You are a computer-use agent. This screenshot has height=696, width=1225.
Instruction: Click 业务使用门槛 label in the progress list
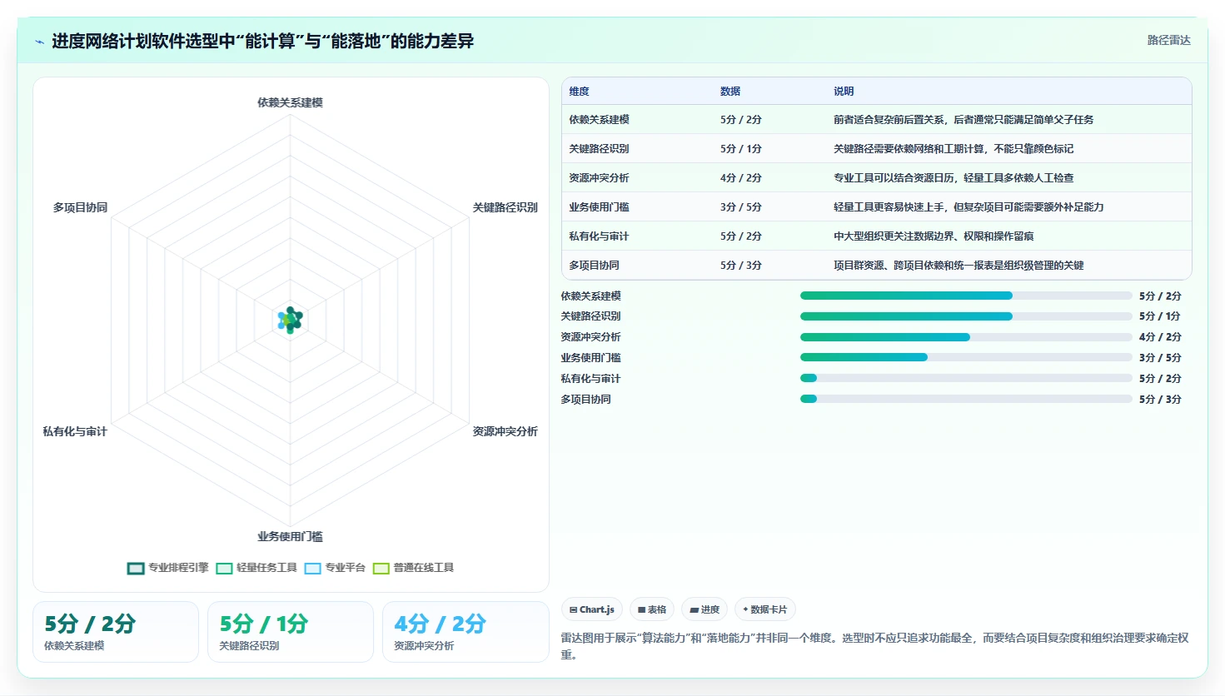(590, 358)
